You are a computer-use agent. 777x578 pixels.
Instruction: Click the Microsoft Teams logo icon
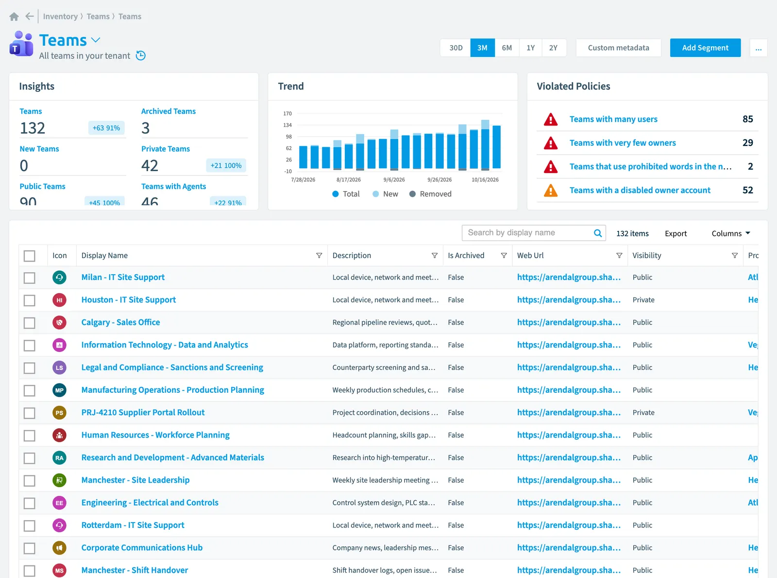pyautogui.click(x=21, y=44)
